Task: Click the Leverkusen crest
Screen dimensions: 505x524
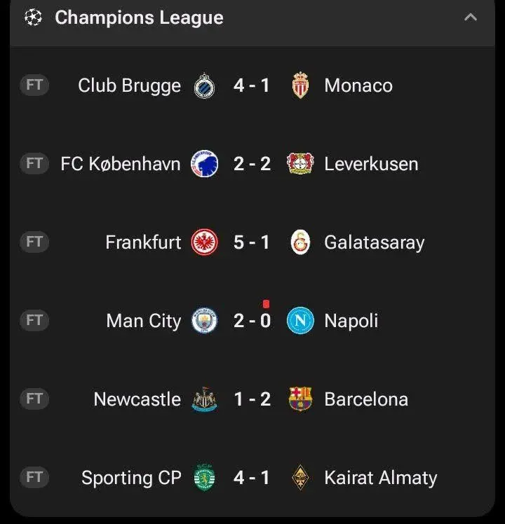Action: (300, 163)
